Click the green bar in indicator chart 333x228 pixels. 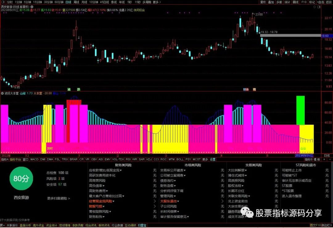pyautogui.click(x=300, y=110)
